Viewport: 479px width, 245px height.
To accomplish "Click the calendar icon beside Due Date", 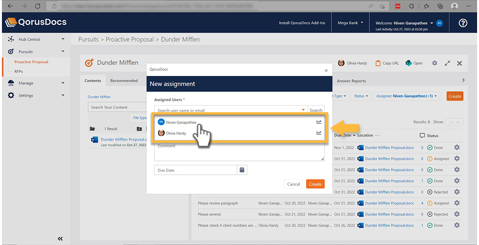I will (x=242, y=170).
